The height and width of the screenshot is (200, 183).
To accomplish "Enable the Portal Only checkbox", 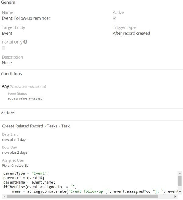I will click(x=4, y=48).
